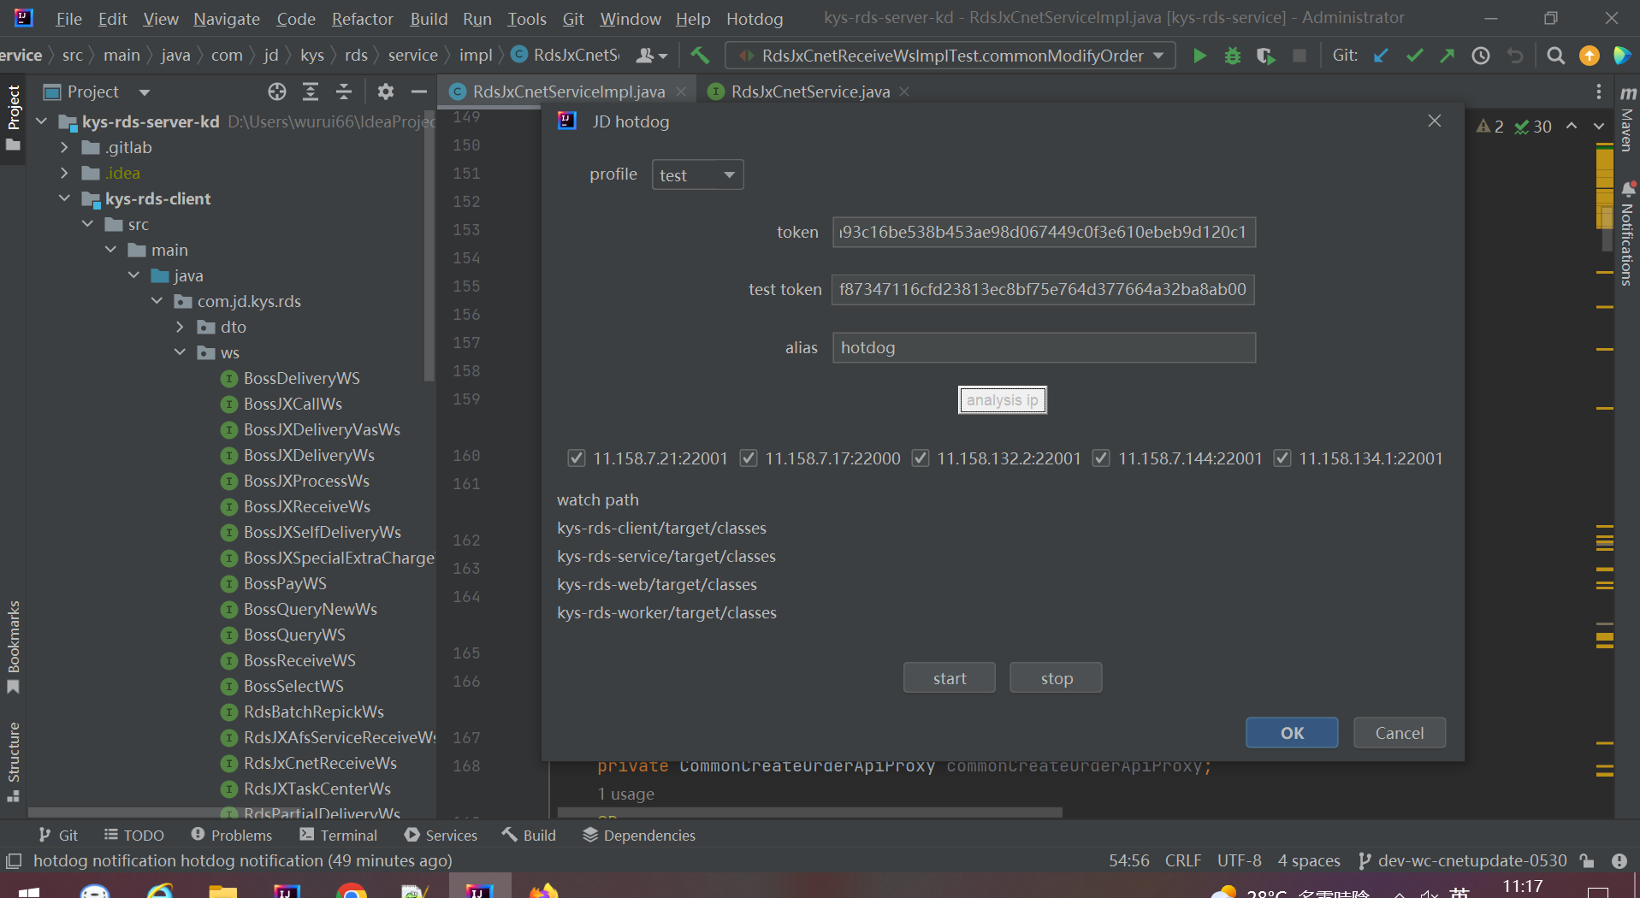The width and height of the screenshot is (1640, 898).
Task: Toggle checkbox for 11.158.7.21:22001
Action: point(577,458)
